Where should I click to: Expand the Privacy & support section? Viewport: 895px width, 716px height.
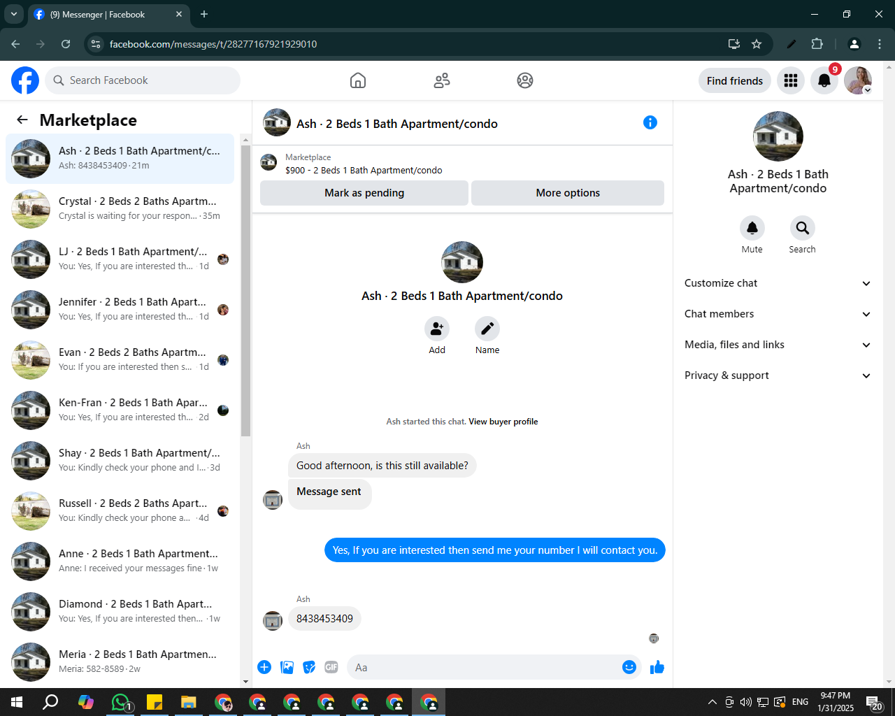pyautogui.click(x=778, y=375)
